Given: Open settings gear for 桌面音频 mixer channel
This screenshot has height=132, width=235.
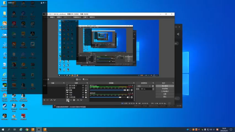Looking at the screenshot, I should tap(132, 97).
